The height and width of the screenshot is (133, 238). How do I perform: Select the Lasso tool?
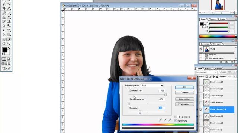(4, 4)
